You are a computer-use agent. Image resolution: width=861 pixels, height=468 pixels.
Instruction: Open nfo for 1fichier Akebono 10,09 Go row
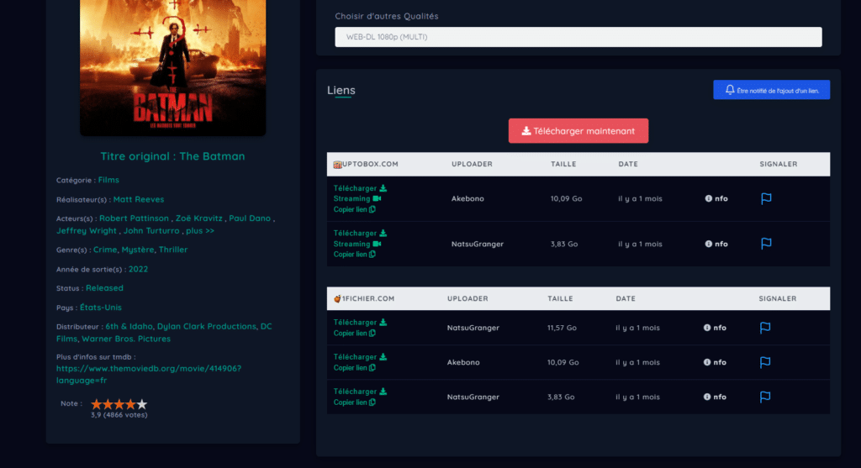tap(715, 362)
